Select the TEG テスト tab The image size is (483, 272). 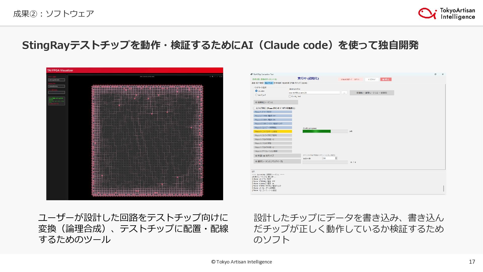tap(269, 83)
